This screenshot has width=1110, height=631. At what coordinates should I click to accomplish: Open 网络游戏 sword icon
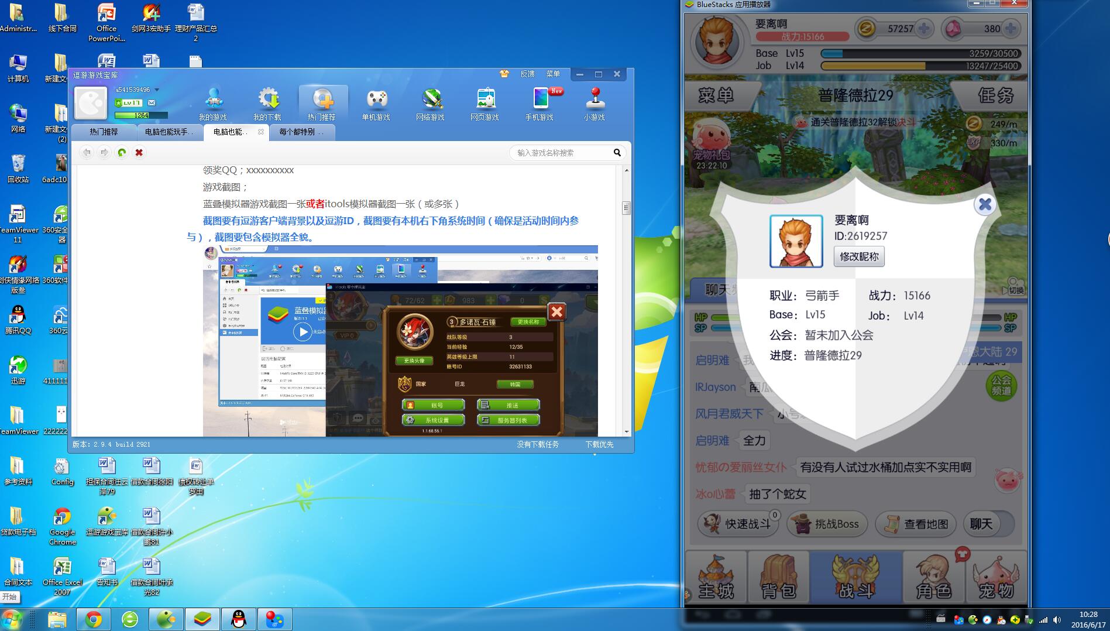click(x=431, y=104)
